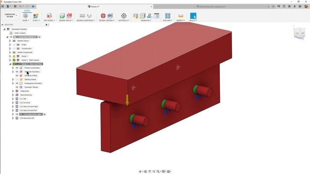This screenshot has width=310, height=174.
Task: Click the cloud Previewer icon
Action: point(150,16)
